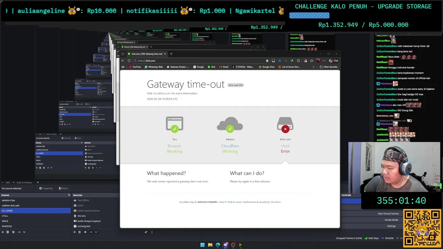Open the Gmail bookmark

point(224,67)
